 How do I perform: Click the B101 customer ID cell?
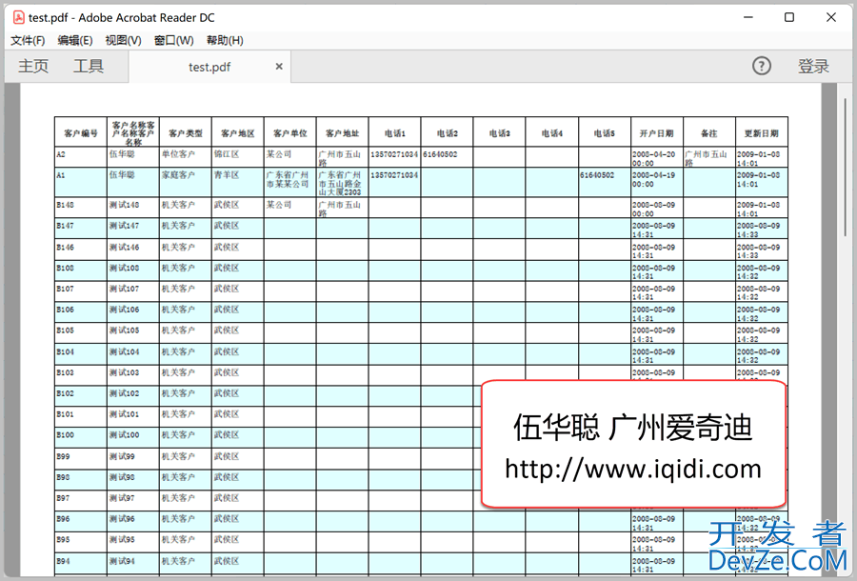point(81,416)
